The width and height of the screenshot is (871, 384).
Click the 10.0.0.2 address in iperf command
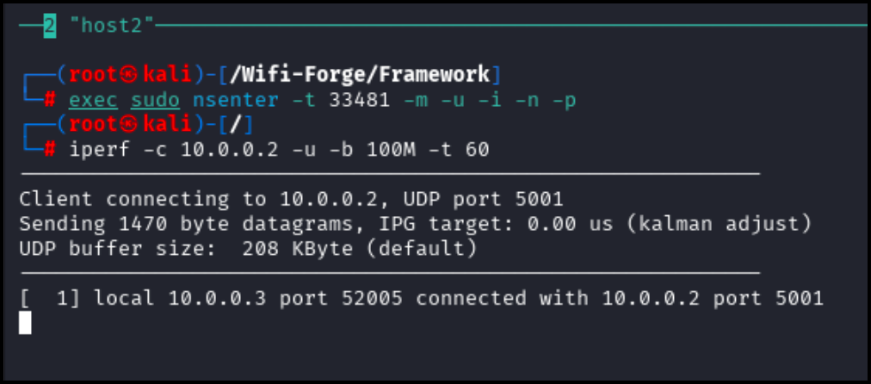point(230,150)
